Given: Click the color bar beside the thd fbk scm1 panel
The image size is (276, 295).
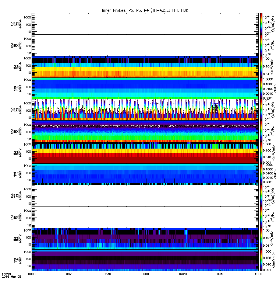Looking at the screenshot, I should point(261,174).
